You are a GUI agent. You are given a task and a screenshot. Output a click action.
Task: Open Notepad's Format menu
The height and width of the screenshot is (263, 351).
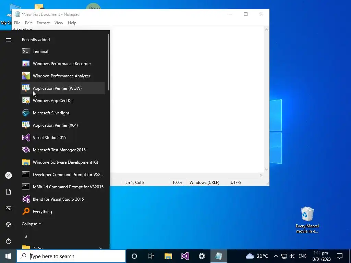[x=43, y=23]
